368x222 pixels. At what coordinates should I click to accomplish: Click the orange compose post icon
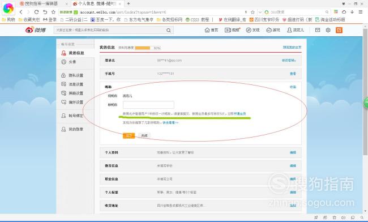click(339, 30)
